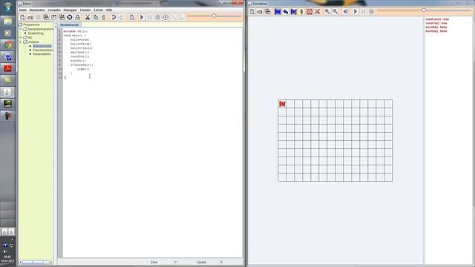This screenshot has height=267, width=475.
Task: Pause the simulation in Simulation toolbar
Action: coord(363,12)
